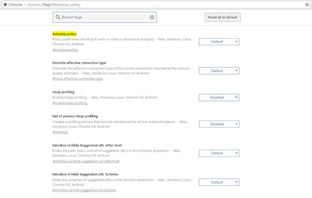Follow the #omnibox-ui-hide-suggestion-url-scheme link

[x=84, y=190]
